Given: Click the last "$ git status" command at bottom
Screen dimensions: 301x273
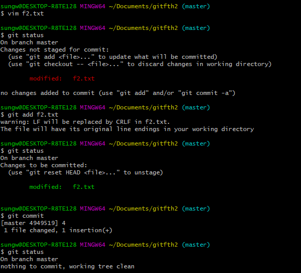Looking at the screenshot, I should (x=22, y=252).
